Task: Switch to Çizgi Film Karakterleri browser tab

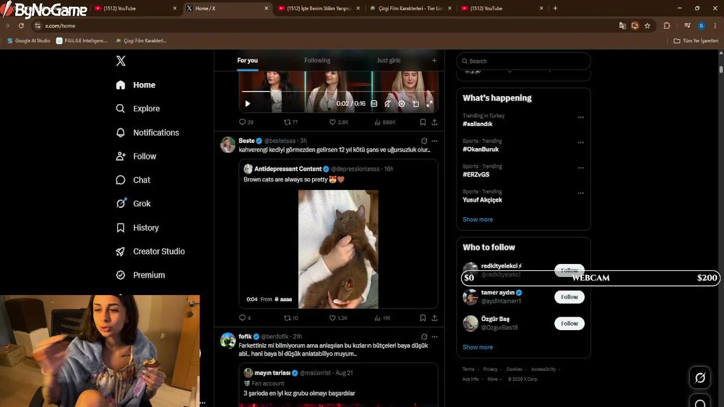Action: [410, 8]
